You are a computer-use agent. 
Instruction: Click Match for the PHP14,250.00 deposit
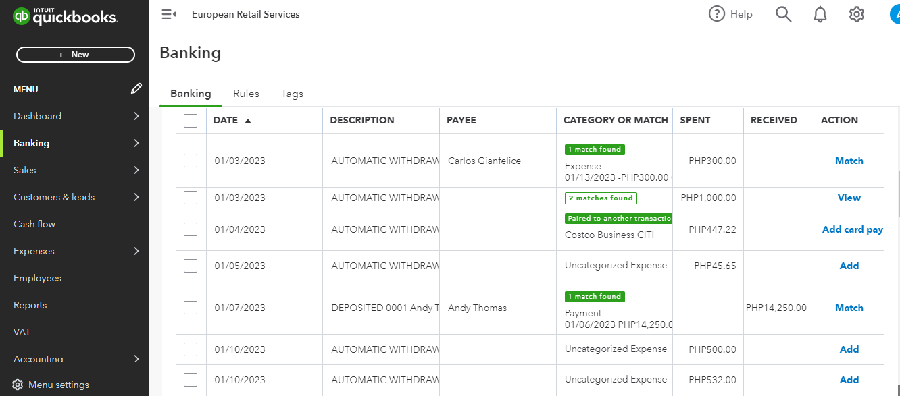[849, 308]
